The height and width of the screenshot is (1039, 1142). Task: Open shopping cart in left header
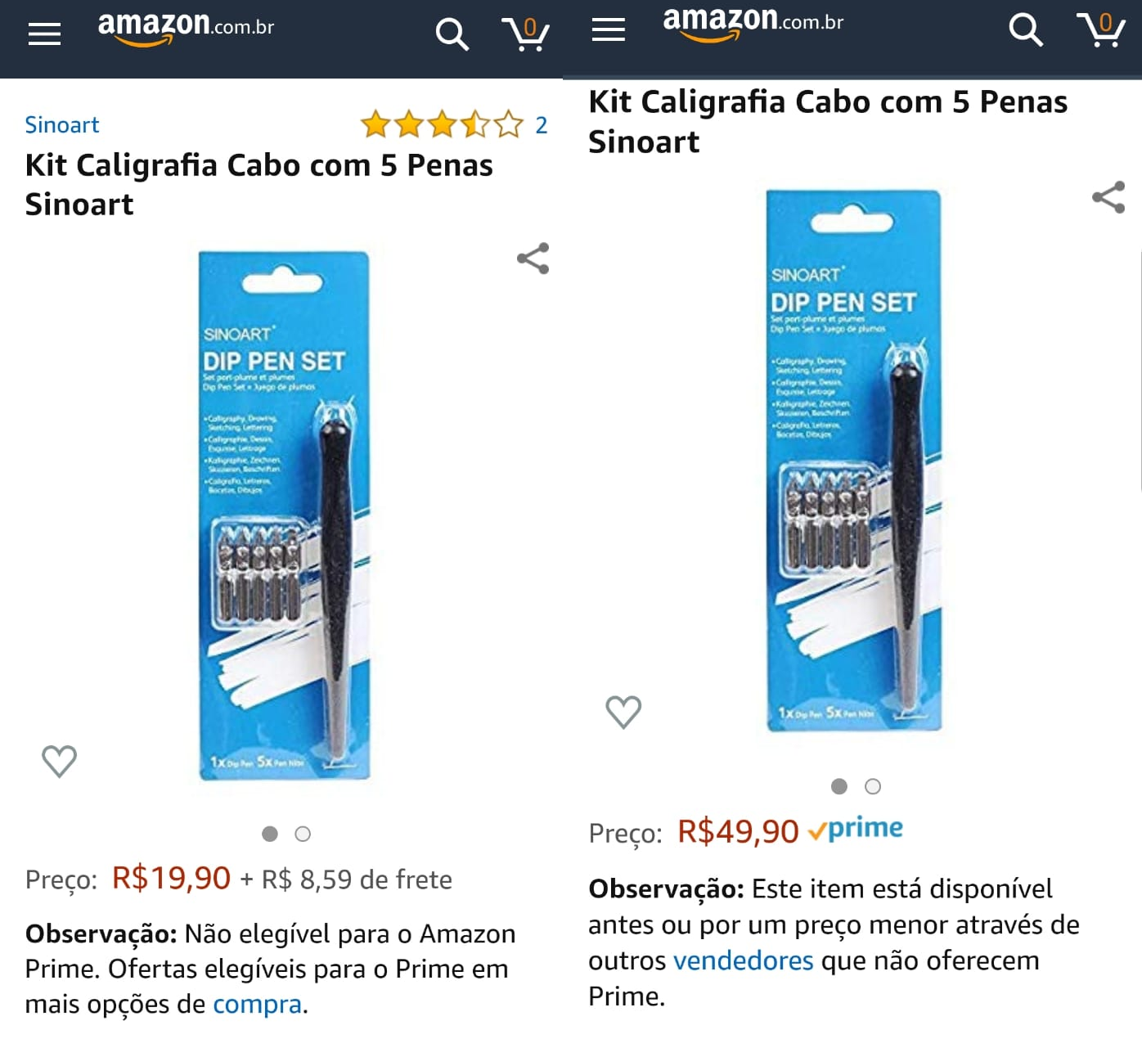[525, 34]
